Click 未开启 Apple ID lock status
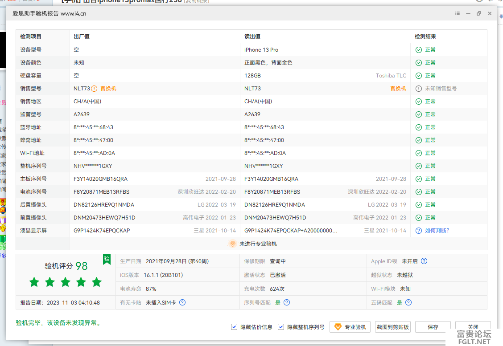503x346 pixels. pos(410,261)
